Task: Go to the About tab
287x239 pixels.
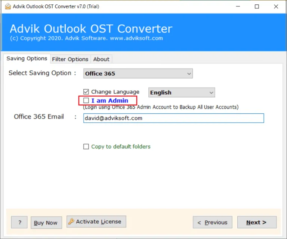Action: pyautogui.click(x=101, y=59)
